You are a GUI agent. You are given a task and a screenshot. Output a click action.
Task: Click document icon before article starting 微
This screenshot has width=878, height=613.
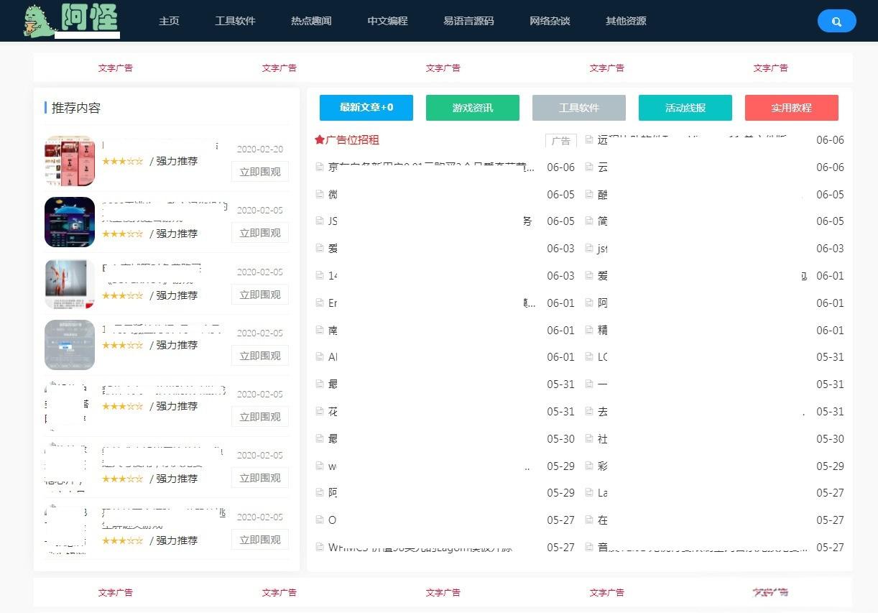(x=320, y=195)
